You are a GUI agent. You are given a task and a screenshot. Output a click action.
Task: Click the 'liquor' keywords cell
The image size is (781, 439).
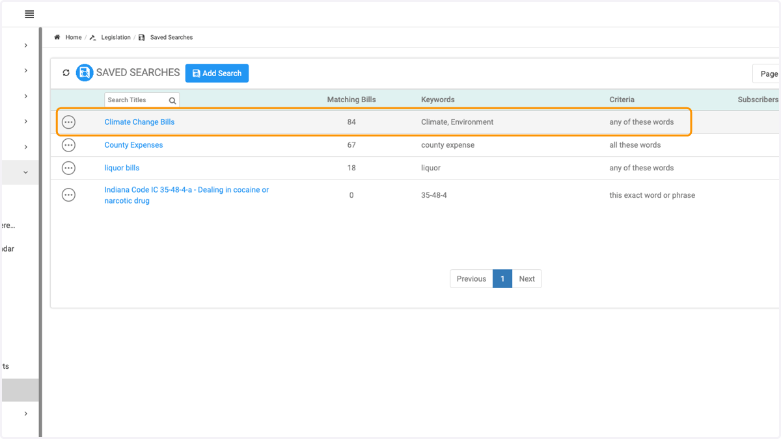tap(431, 168)
